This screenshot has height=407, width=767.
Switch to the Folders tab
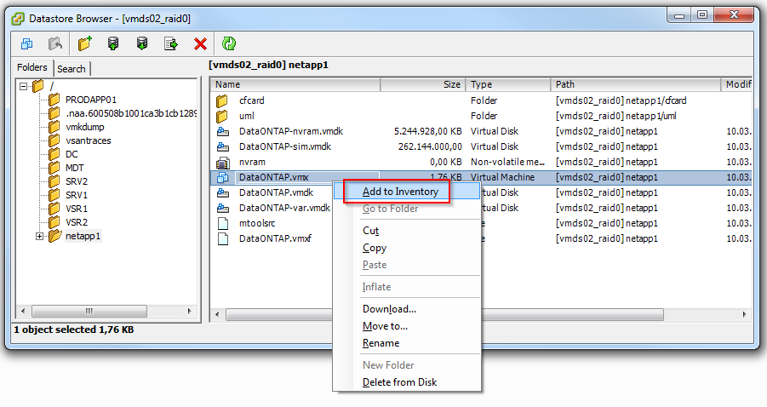32,67
